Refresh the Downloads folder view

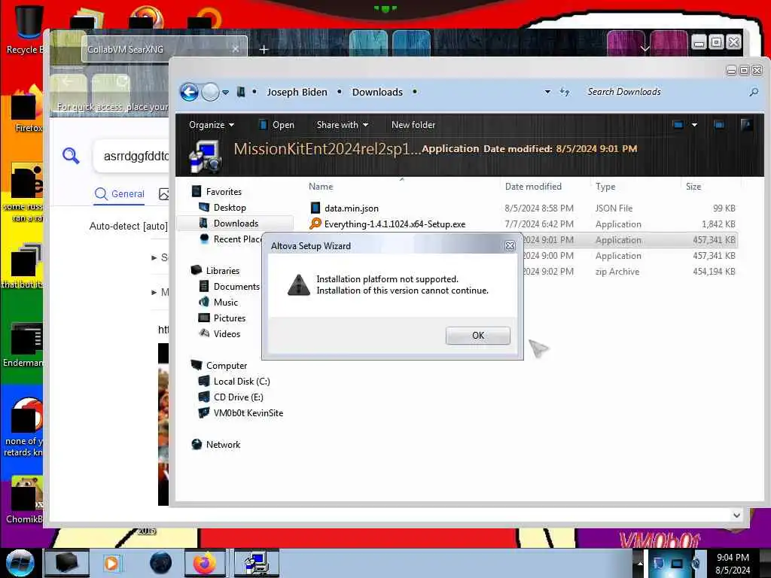click(565, 92)
